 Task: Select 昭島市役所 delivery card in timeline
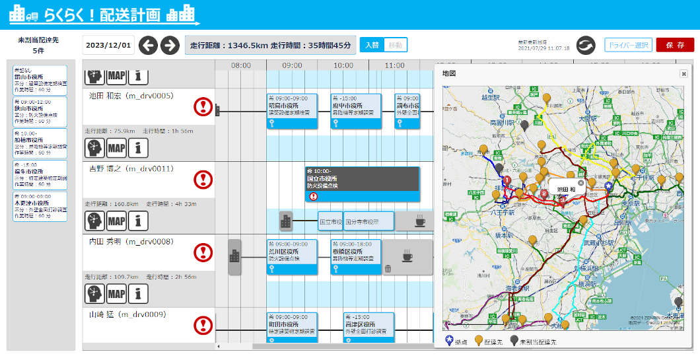coord(291,109)
